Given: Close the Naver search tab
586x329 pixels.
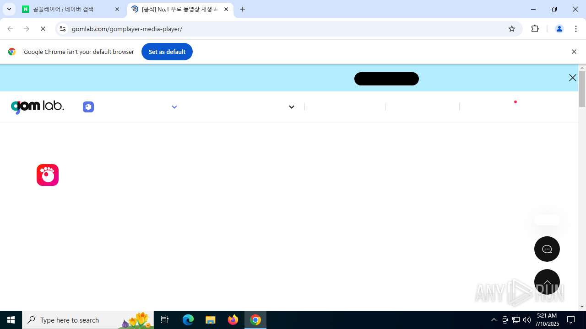Looking at the screenshot, I should click(117, 9).
